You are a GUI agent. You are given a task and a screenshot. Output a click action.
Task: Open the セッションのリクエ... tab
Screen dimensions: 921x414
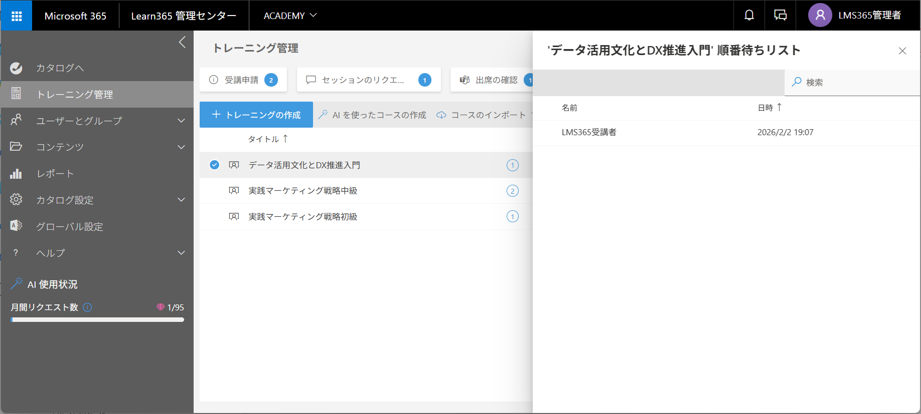click(x=369, y=80)
